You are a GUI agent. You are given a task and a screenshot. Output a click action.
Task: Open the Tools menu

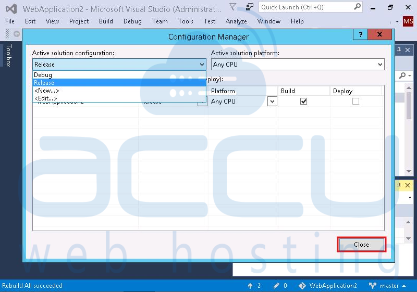(186, 21)
